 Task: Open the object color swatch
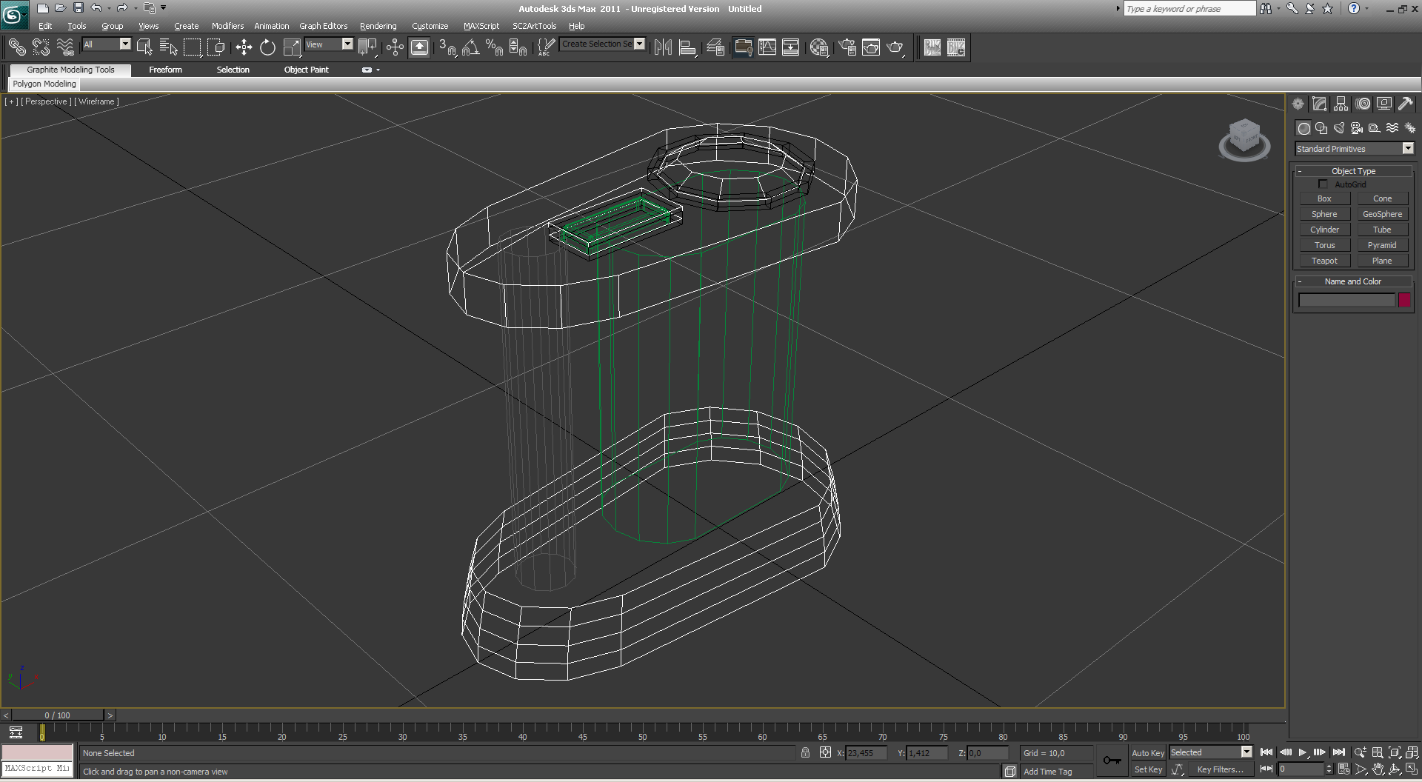(1404, 300)
